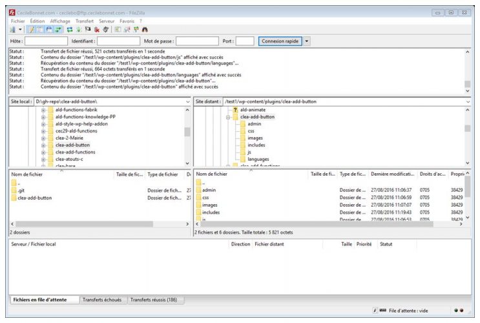Expand the ald-functions-knowledge-PP folder node

point(43,117)
